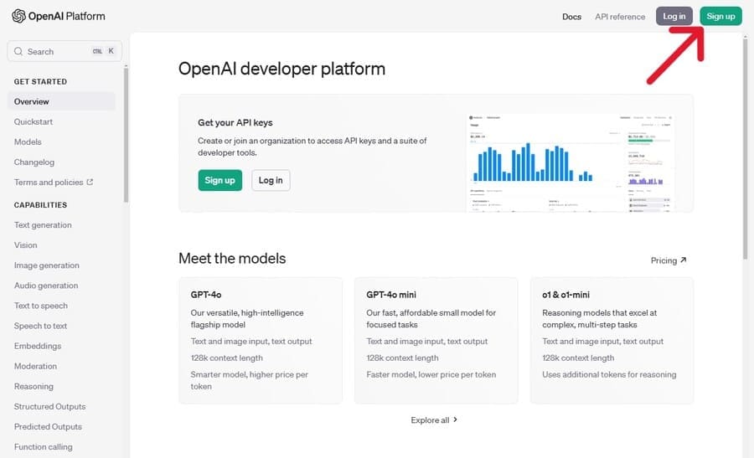This screenshot has height=458, width=754.
Task: Select Overview in sidebar
Action: [61, 101]
